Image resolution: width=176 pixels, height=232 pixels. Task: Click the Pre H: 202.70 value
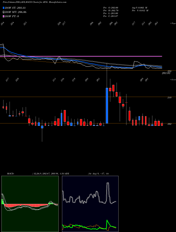(111, 11)
